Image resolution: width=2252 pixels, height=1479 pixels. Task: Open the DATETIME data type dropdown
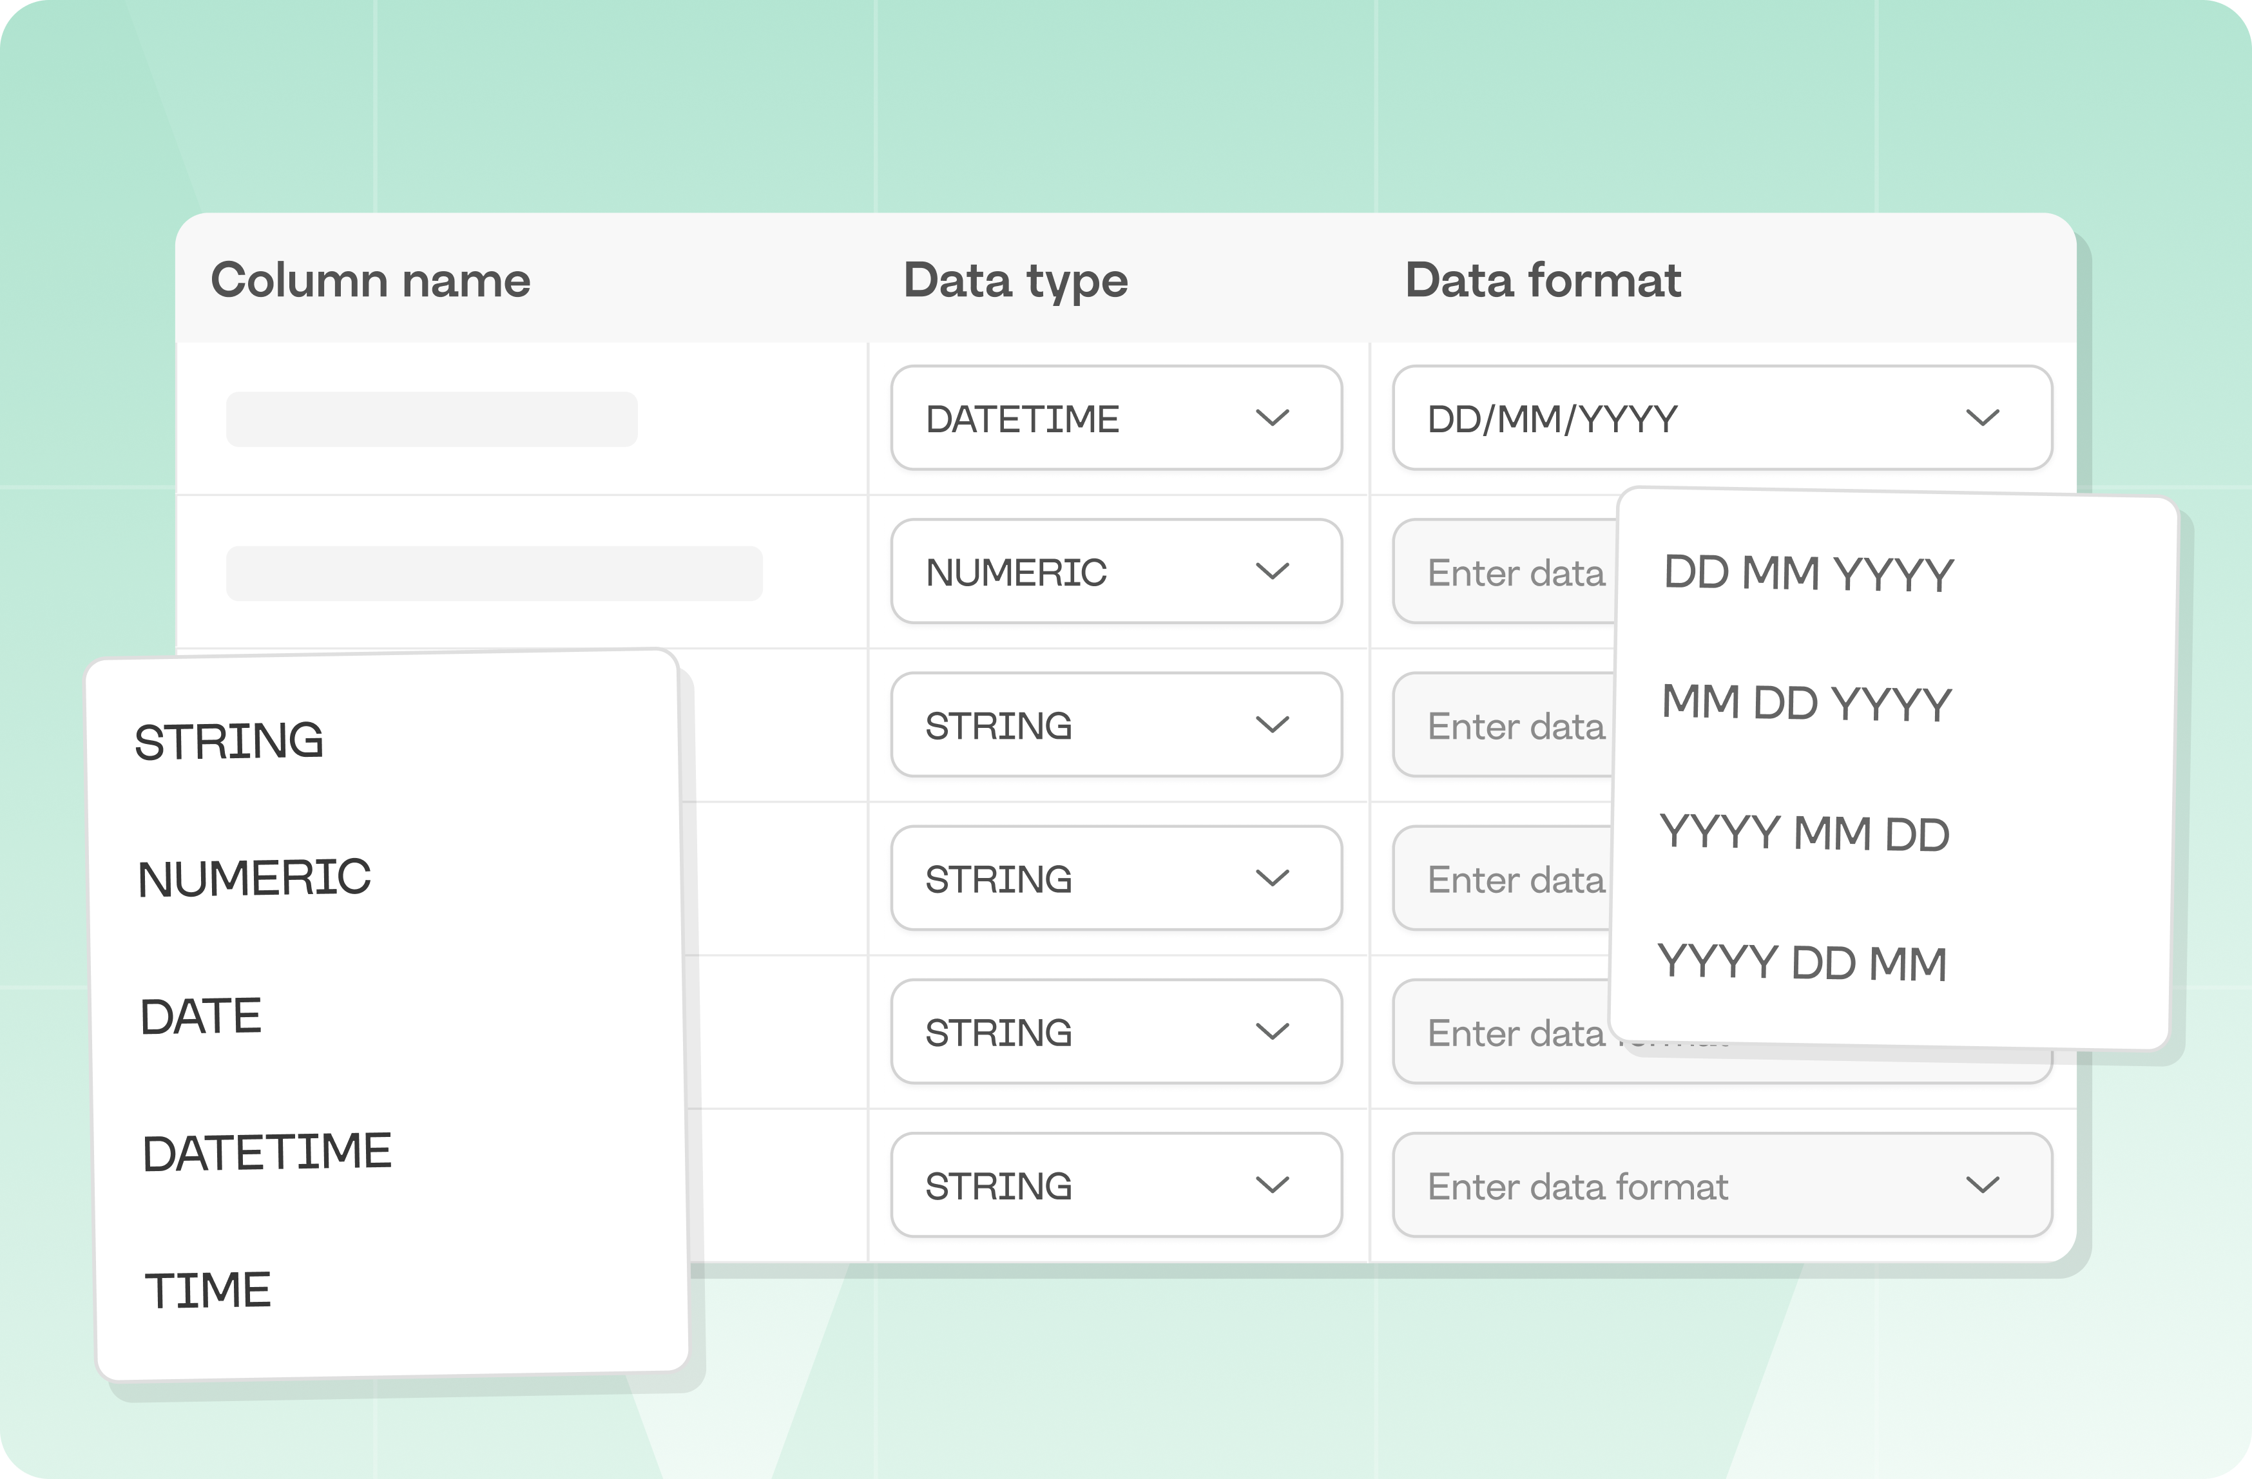1115,418
